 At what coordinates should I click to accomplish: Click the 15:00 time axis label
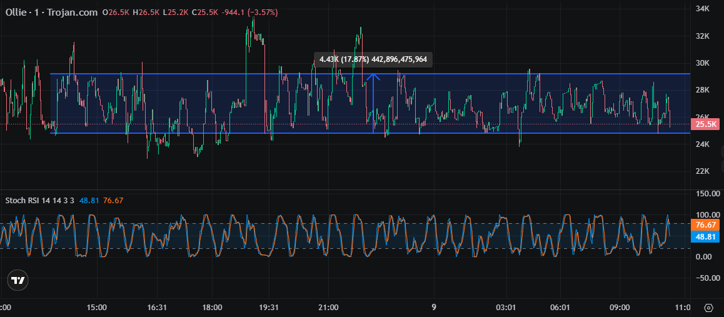pyautogui.click(x=96, y=308)
